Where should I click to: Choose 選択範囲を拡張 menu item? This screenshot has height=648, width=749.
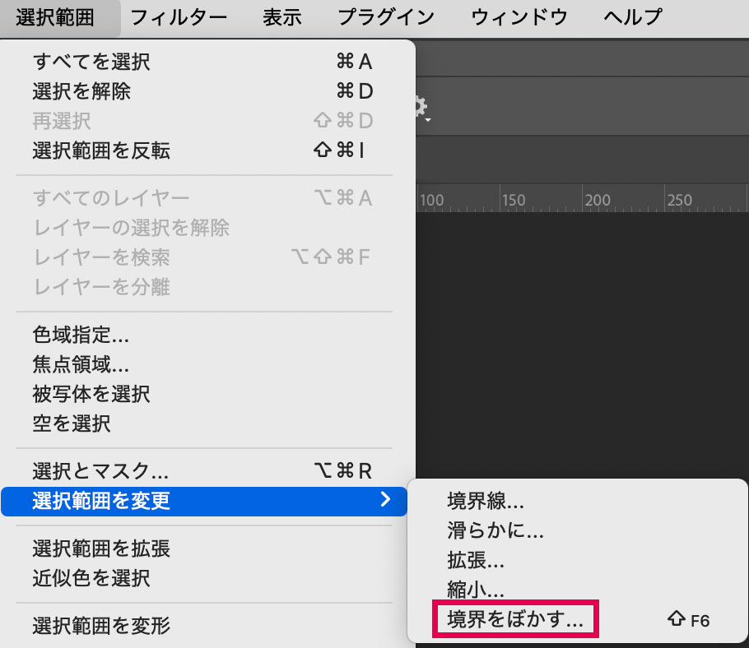pos(204,548)
